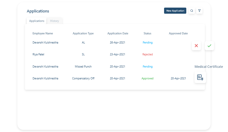Approve application with green checkmark button
This screenshot has height=132, width=228.
click(209, 46)
